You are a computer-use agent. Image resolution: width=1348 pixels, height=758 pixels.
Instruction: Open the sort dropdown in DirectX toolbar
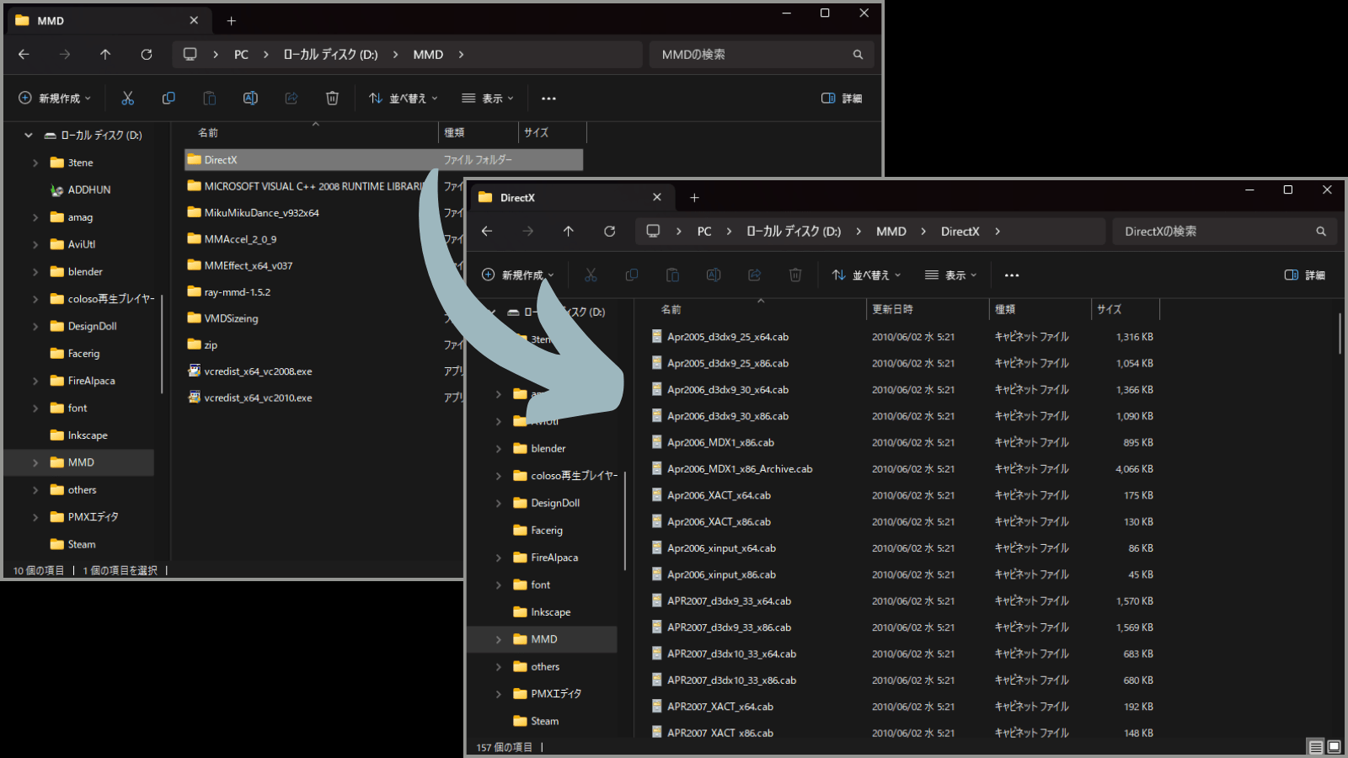tap(866, 275)
